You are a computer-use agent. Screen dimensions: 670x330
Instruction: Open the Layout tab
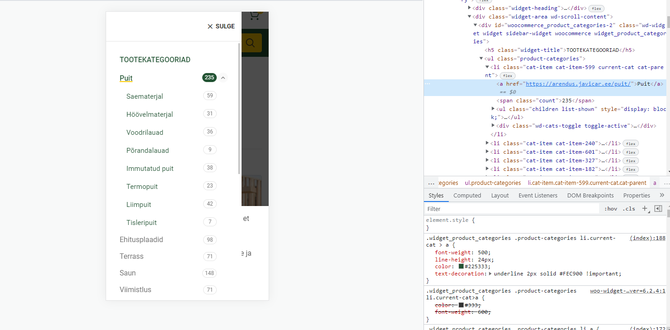pos(500,195)
